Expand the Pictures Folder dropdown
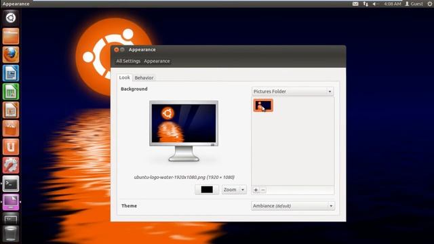Screen dimensions: 434x244 pyautogui.click(x=292, y=91)
